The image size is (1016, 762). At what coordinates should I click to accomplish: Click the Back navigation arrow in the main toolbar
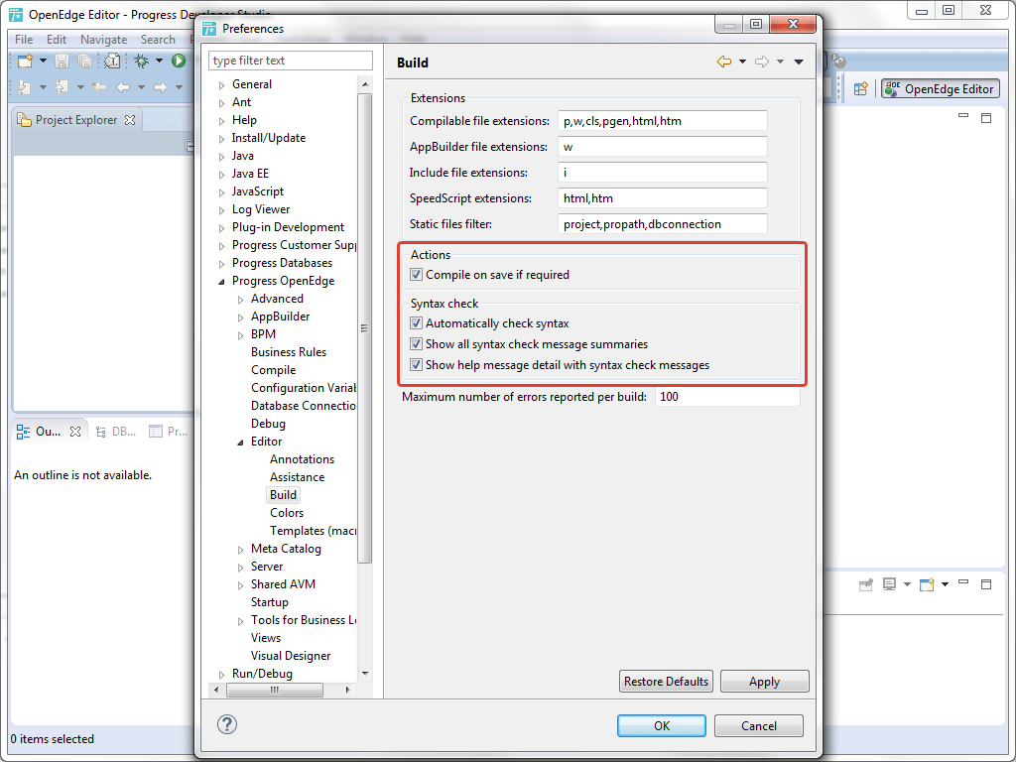click(x=122, y=87)
